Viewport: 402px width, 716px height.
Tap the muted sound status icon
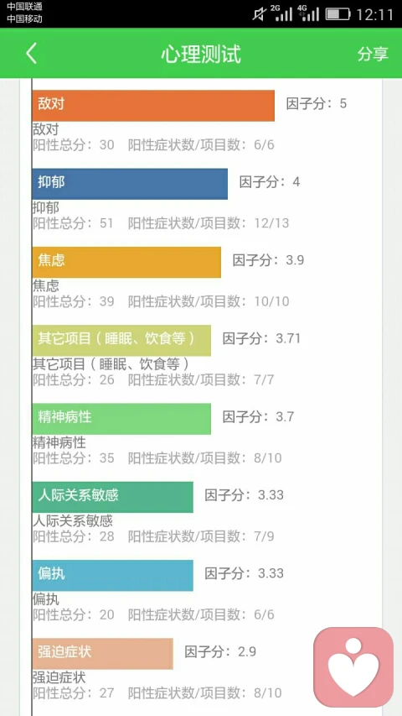[x=259, y=14]
